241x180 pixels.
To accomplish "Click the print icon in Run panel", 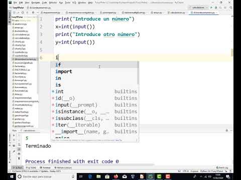I will 19,153.
